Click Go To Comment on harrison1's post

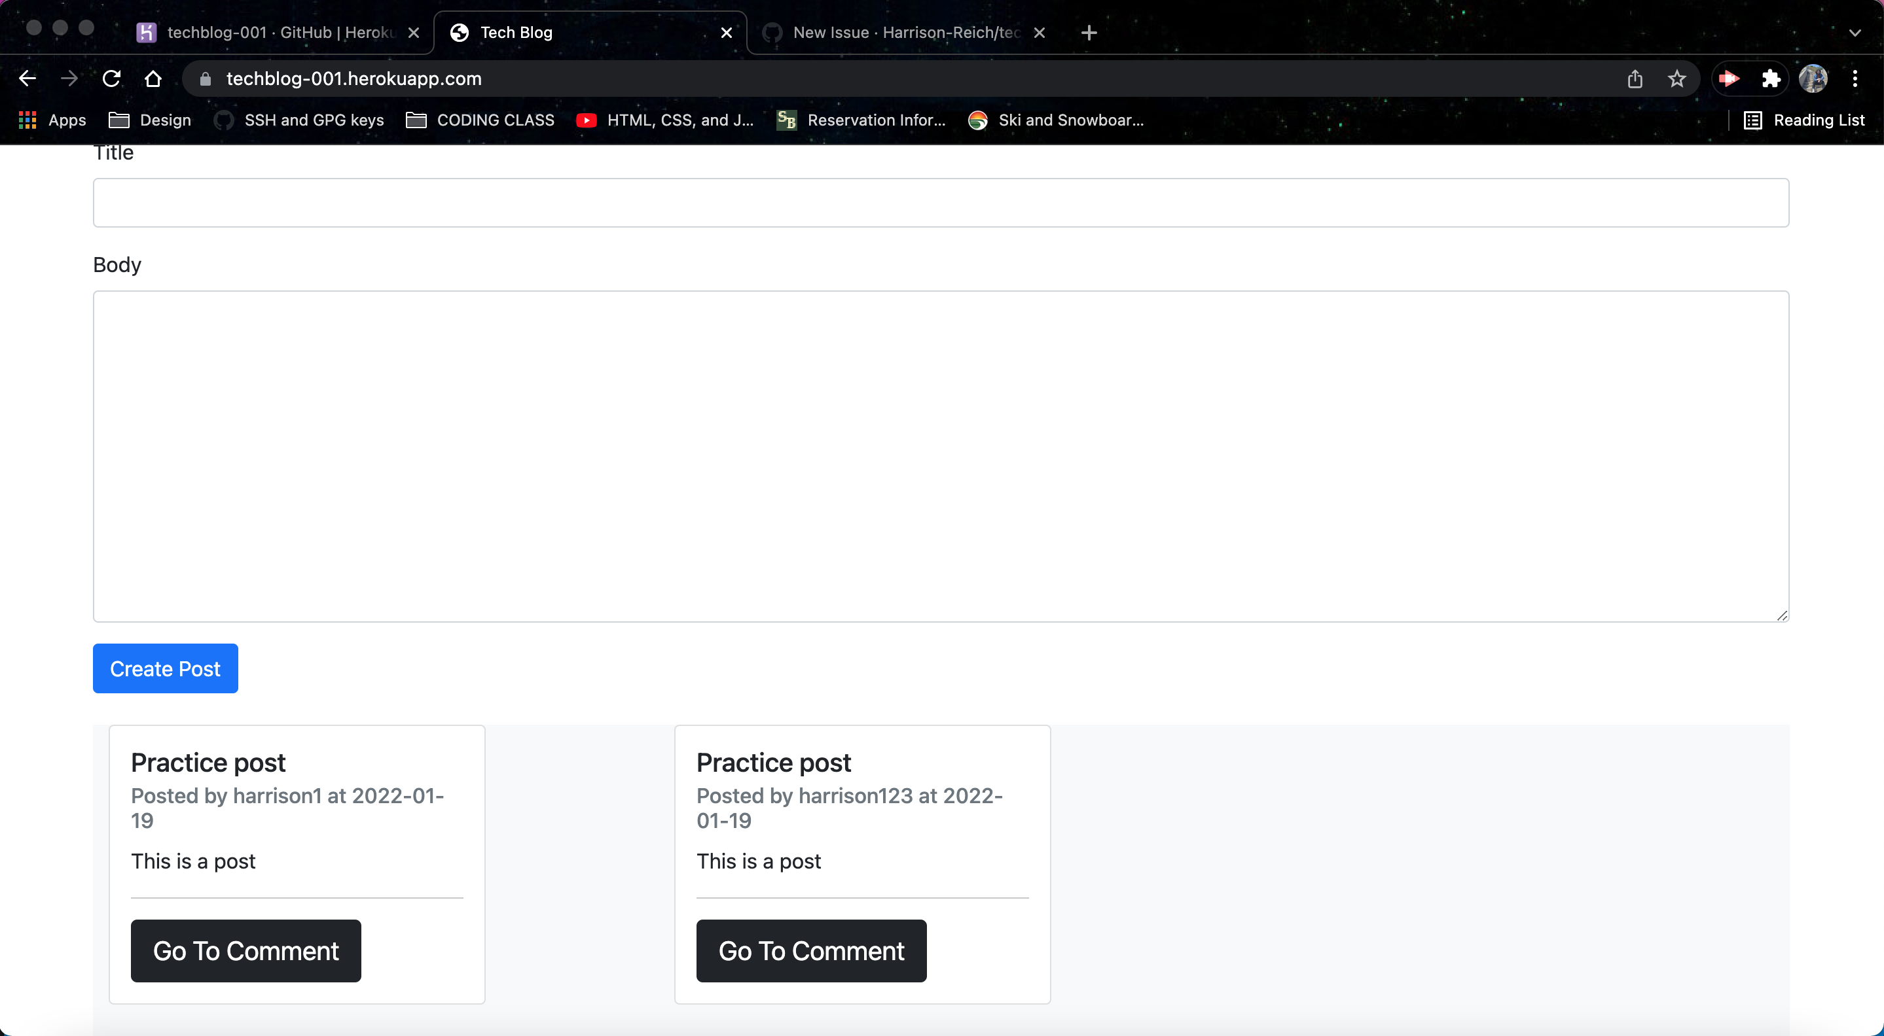pos(245,950)
